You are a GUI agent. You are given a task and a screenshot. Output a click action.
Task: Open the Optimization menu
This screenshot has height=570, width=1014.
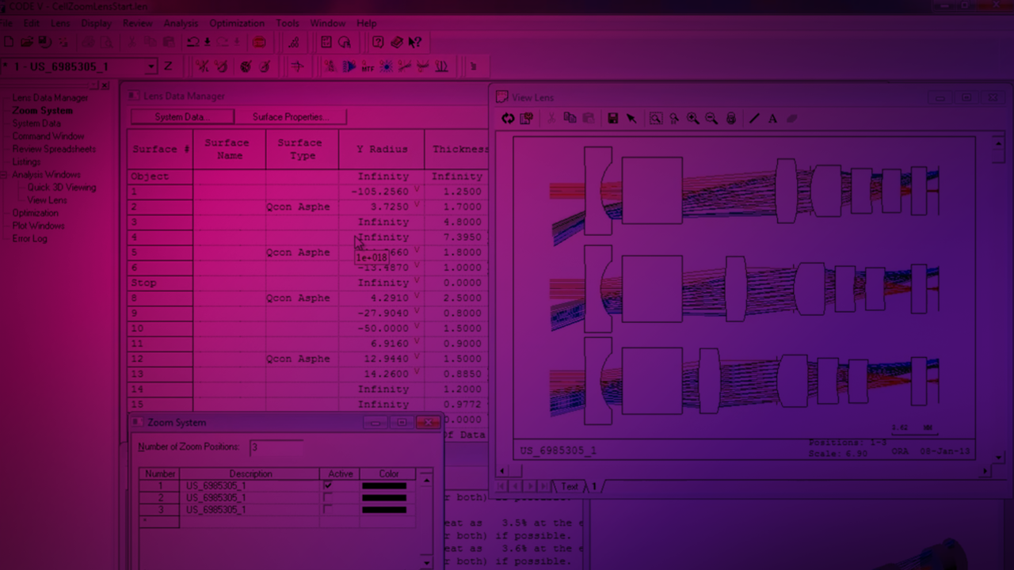237,24
